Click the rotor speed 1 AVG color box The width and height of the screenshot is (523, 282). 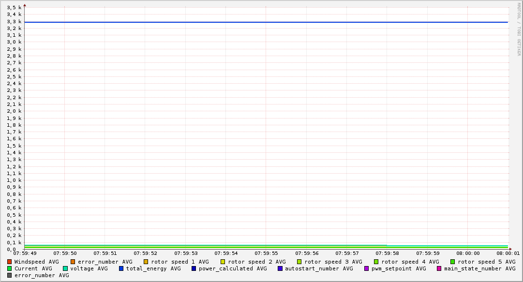tap(146, 262)
